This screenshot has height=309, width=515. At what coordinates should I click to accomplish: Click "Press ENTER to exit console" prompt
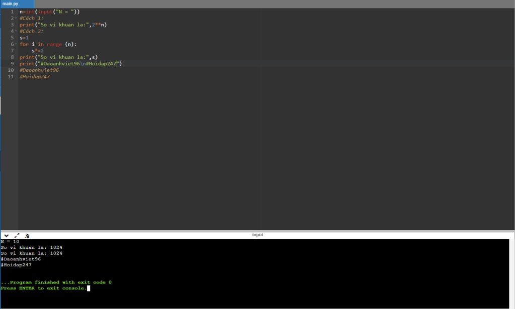pyautogui.click(x=43, y=288)
